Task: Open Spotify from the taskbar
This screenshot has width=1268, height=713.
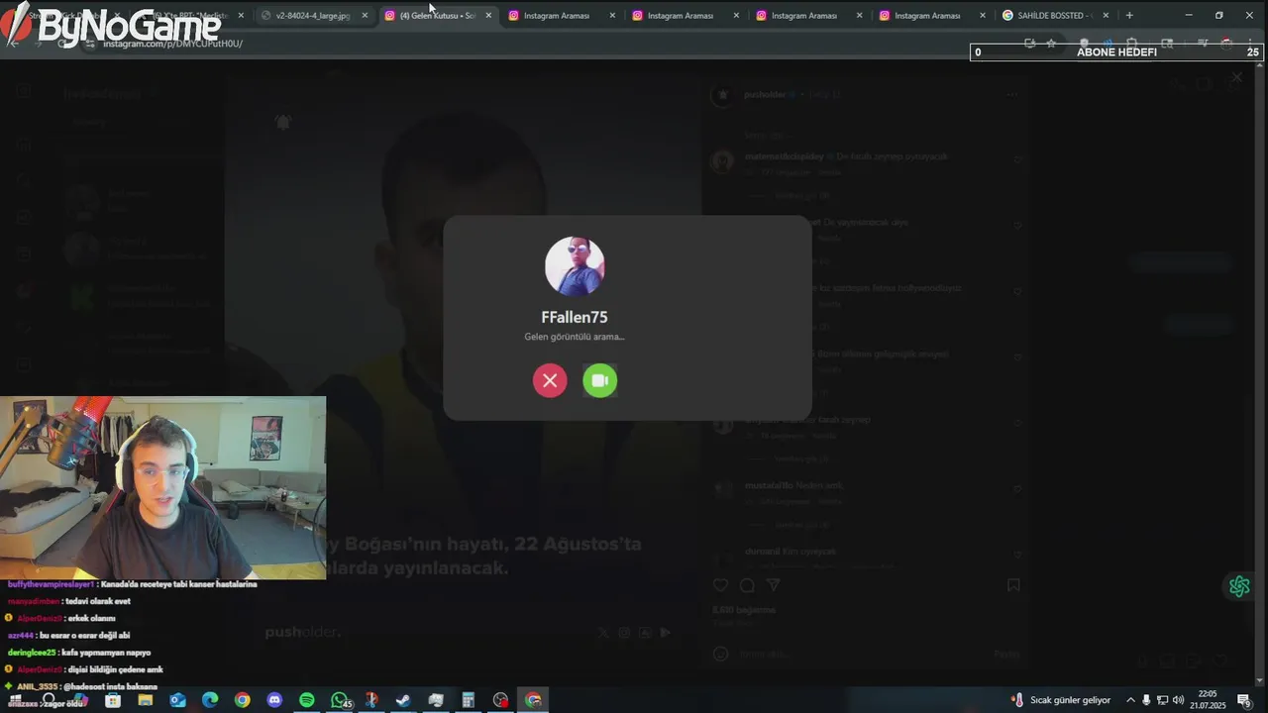Action: tap(307, 700)
